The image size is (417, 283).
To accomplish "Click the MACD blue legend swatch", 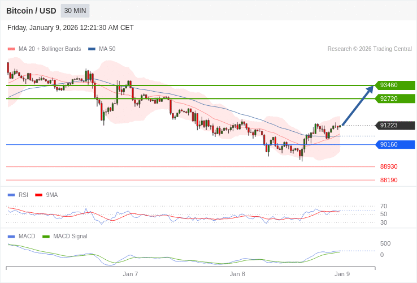I will (x=11, y=237).
